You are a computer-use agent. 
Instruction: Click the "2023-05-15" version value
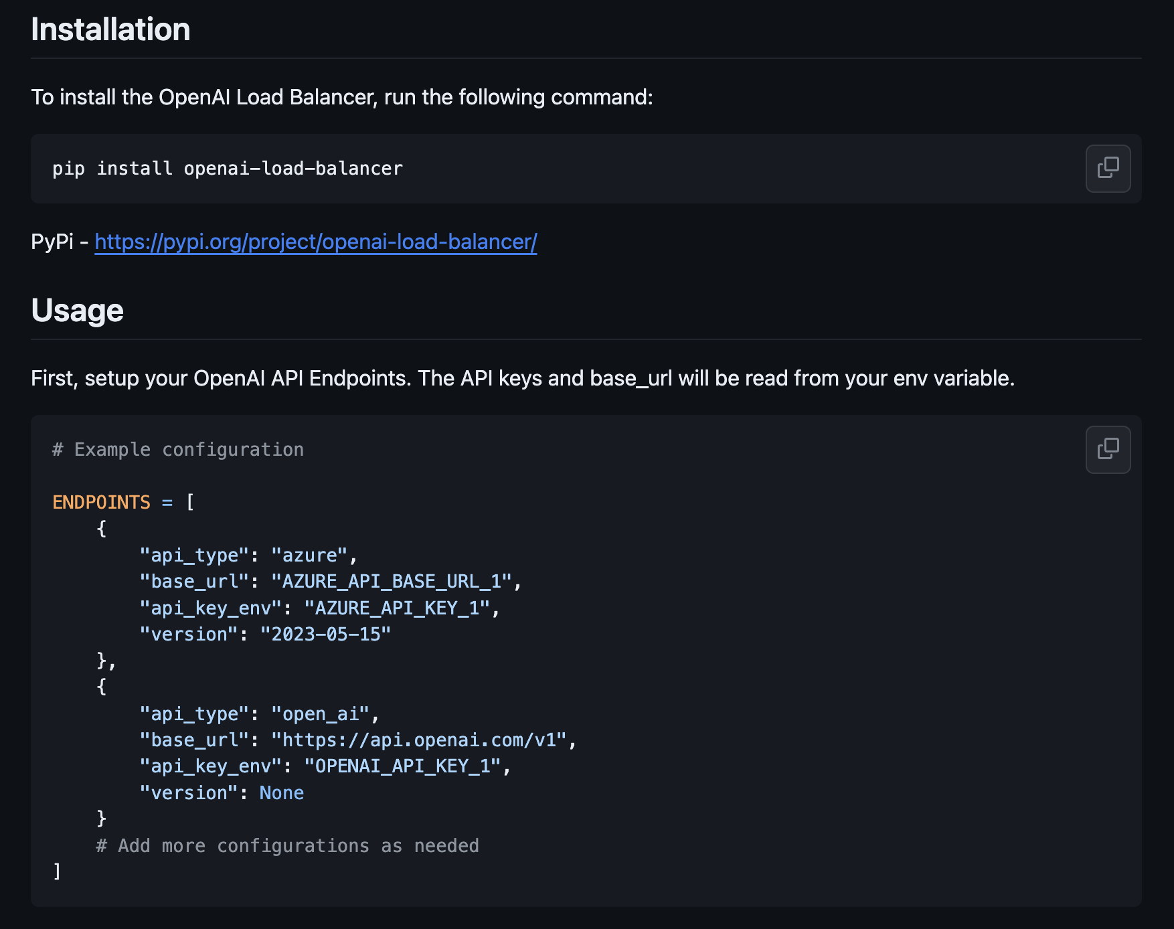click(325, 634)
